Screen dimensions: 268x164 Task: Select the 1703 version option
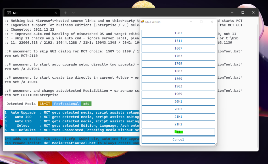178,56
